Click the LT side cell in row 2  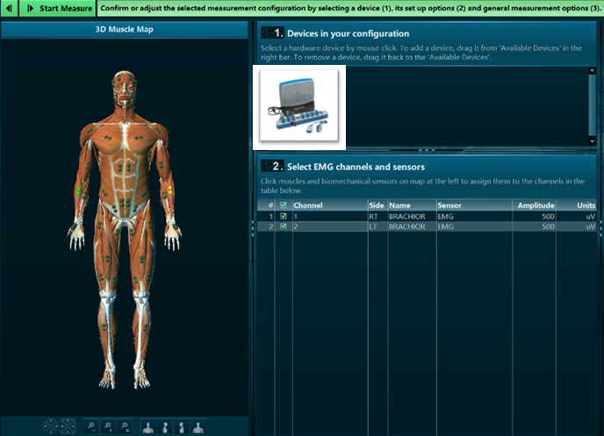(x=377, y=226)
